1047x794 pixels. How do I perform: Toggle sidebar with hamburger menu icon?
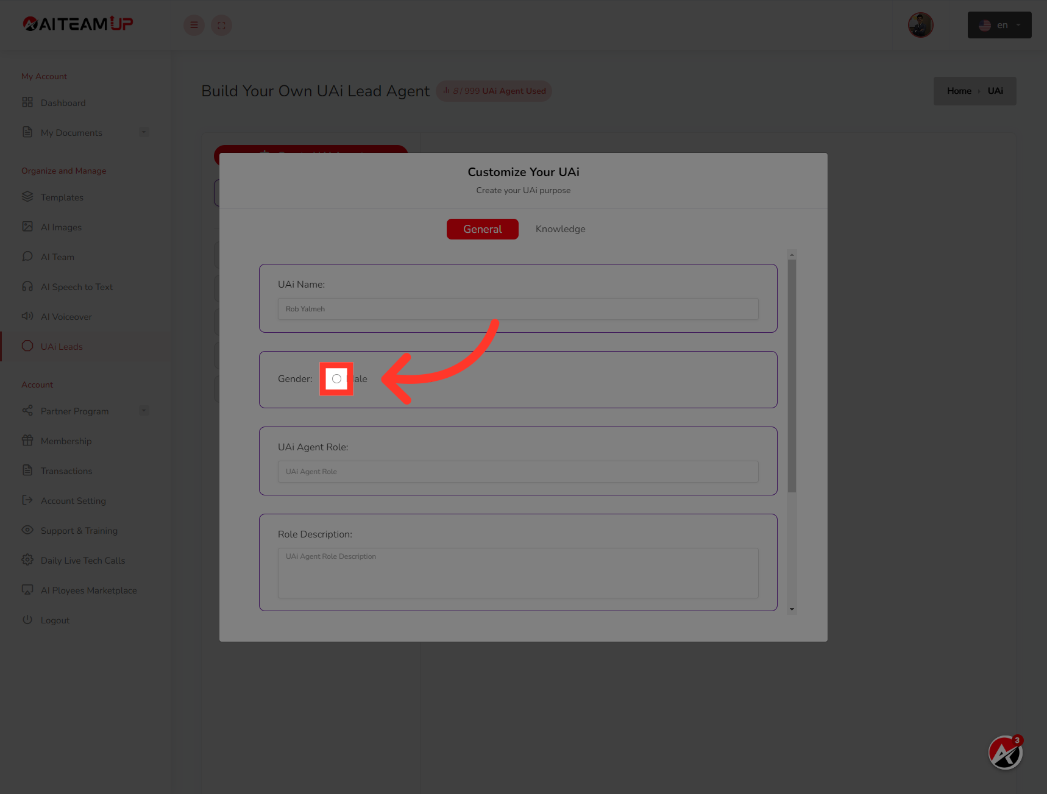click(x=194, y=25)
